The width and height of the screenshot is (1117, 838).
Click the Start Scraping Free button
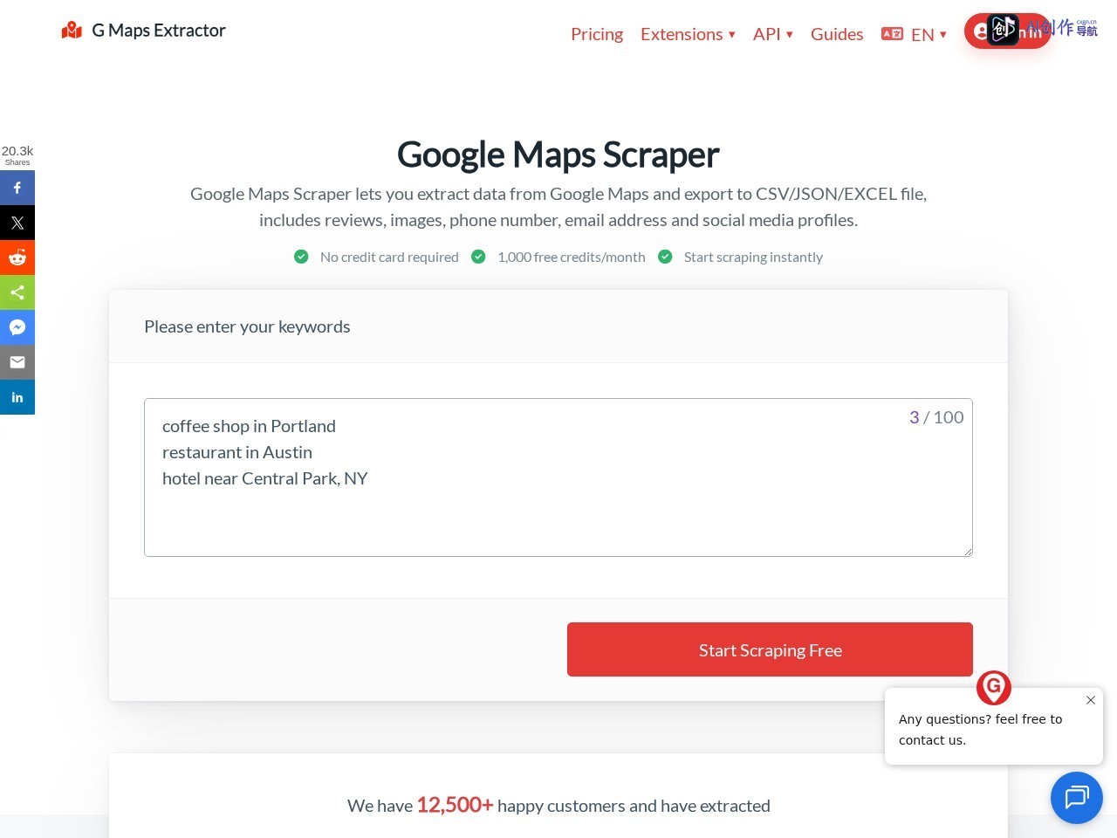pyautogui.click(x=770, y=649)
